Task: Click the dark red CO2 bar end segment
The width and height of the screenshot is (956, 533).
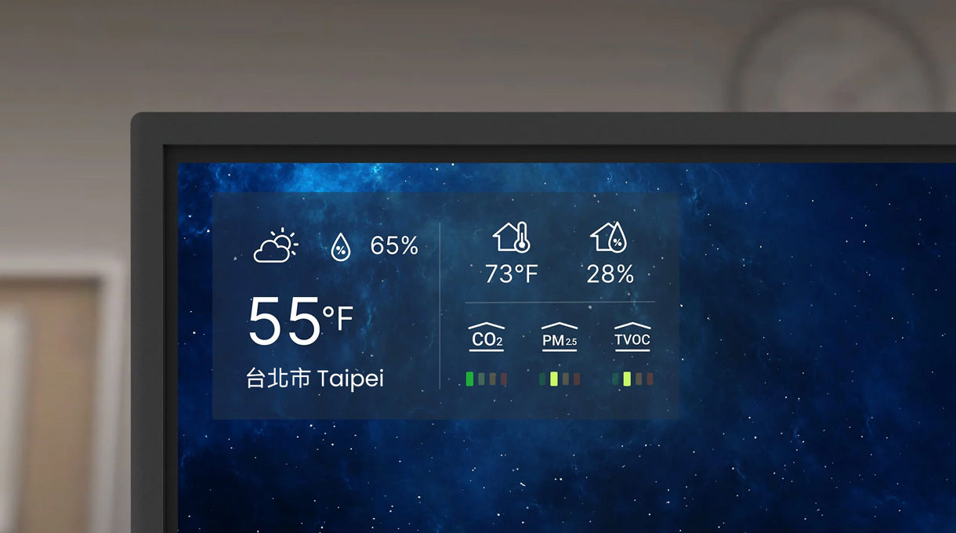Action: 504,379
